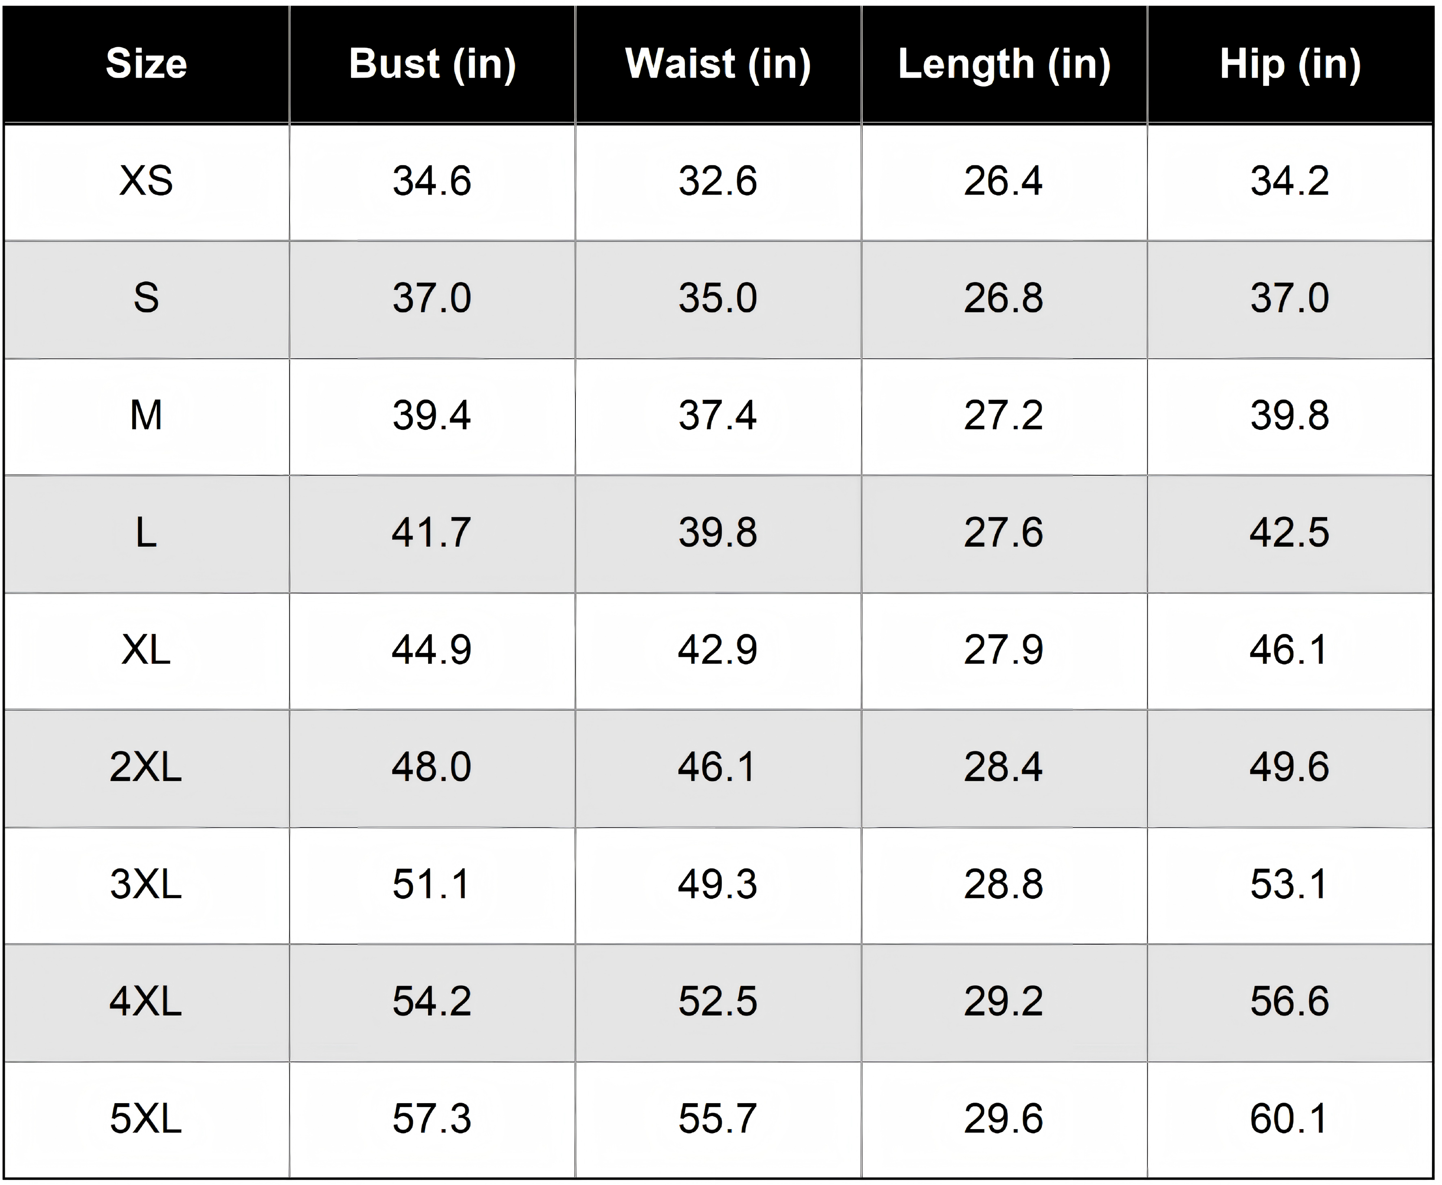Select the 2XL row label

point(146,767)
